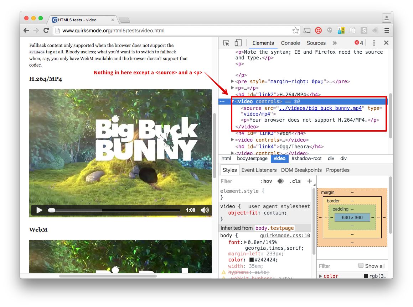Open quirksmode.css:10 source link
413x307 pixels.
click(x=285, y=235)
